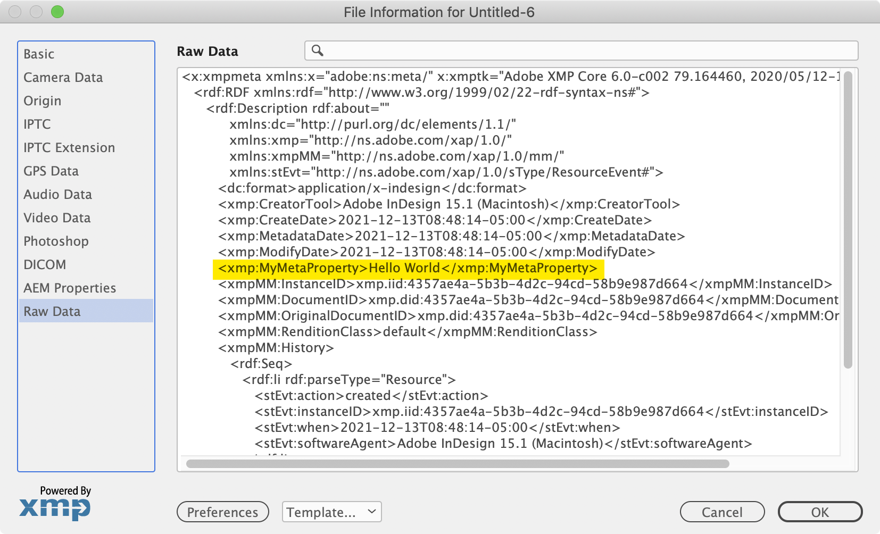Select the Basic metadata category
Viewport: 880px width, 534px height.
38,54
